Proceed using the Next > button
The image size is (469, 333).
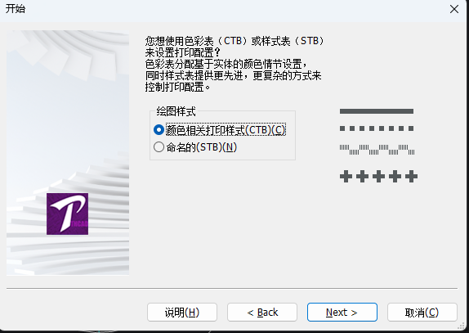[x=342, y=313]
